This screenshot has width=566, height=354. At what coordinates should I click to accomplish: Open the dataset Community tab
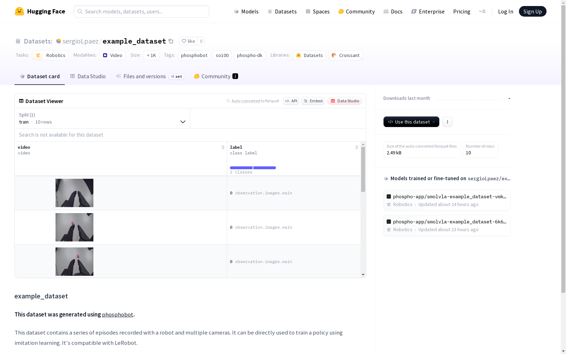[x=216, y=76]
